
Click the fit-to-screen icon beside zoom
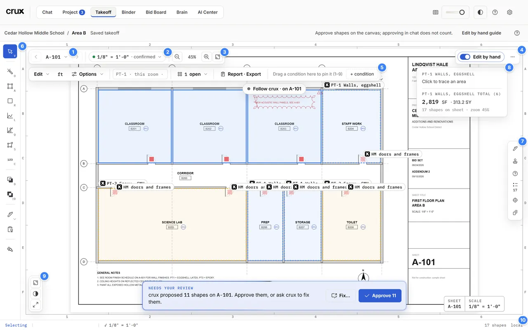(217, 57)
